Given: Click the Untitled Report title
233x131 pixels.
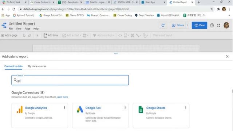Looking at the screenshot, I should (22, 24).
